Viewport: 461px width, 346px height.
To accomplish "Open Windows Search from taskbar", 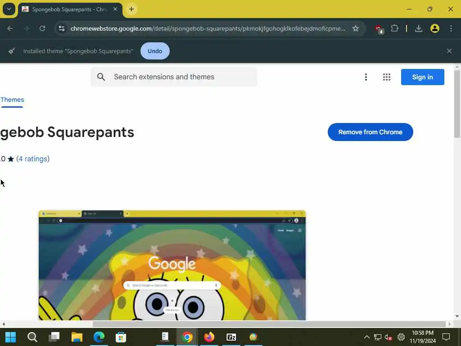I will [32, 337].
